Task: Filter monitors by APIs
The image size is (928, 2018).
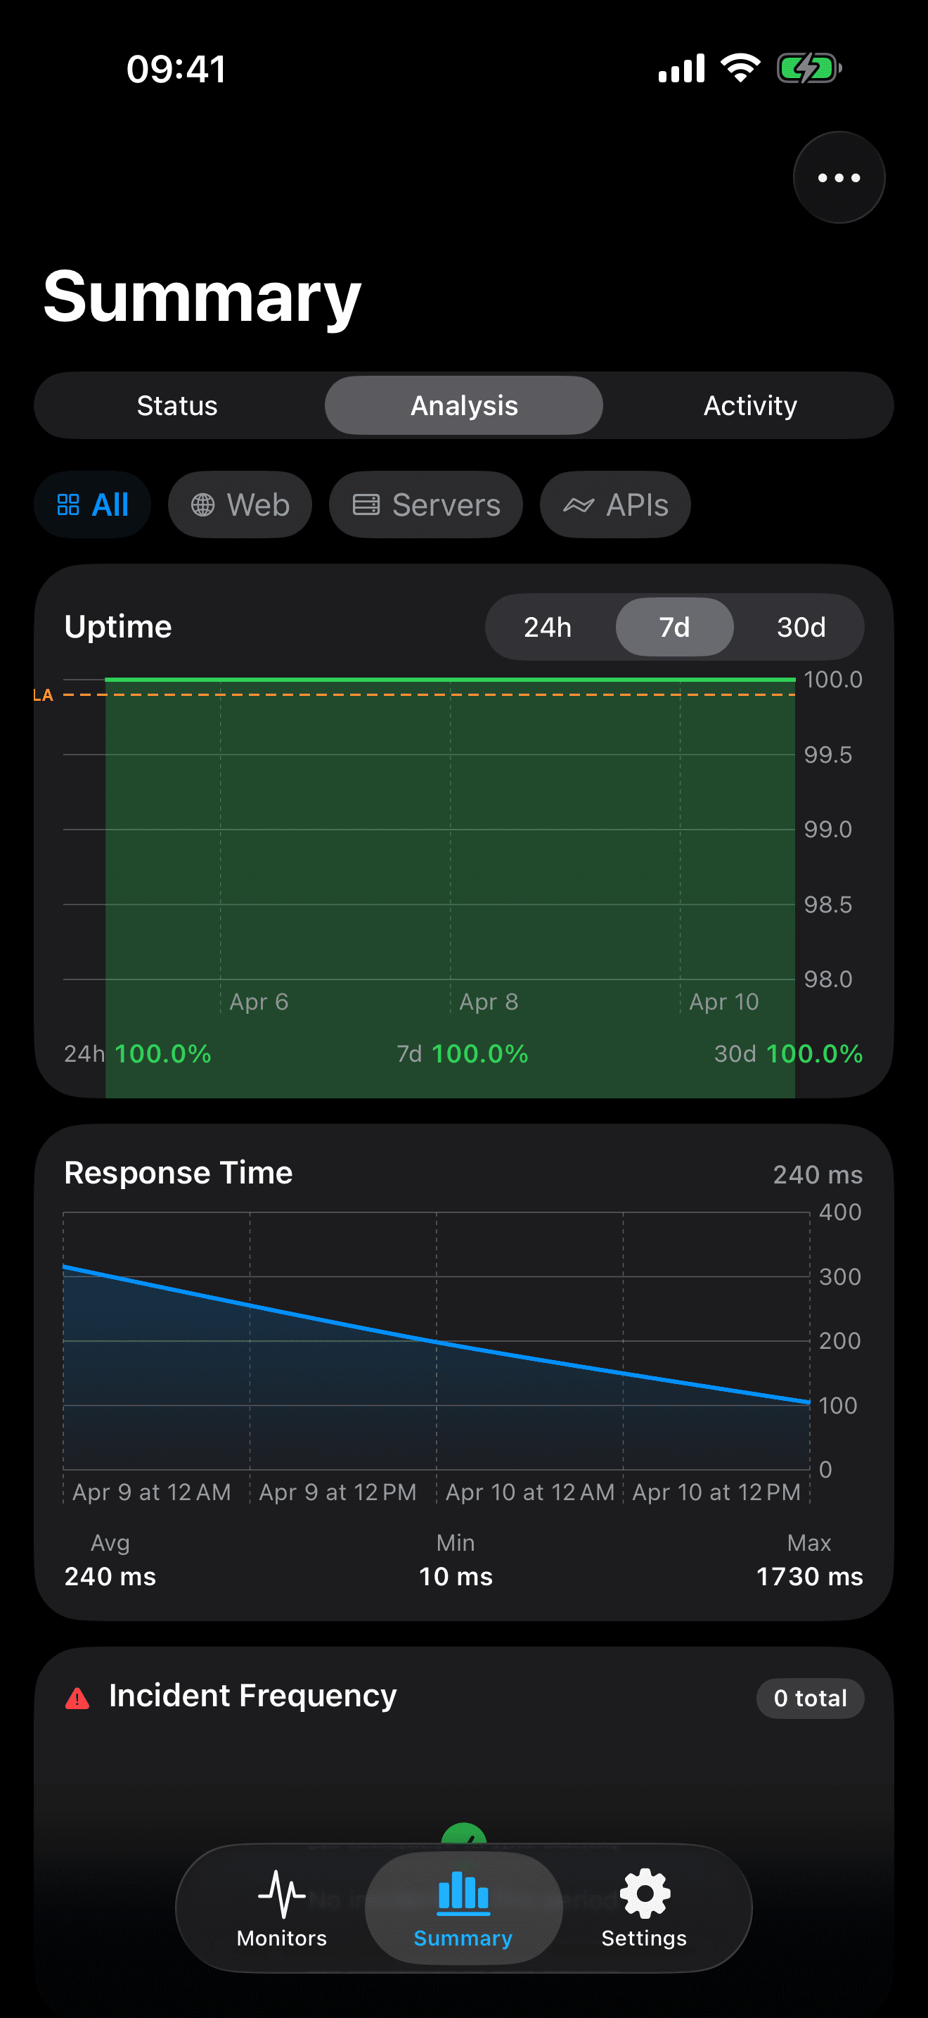Action: pyautogui.click(x=615, y=504)
